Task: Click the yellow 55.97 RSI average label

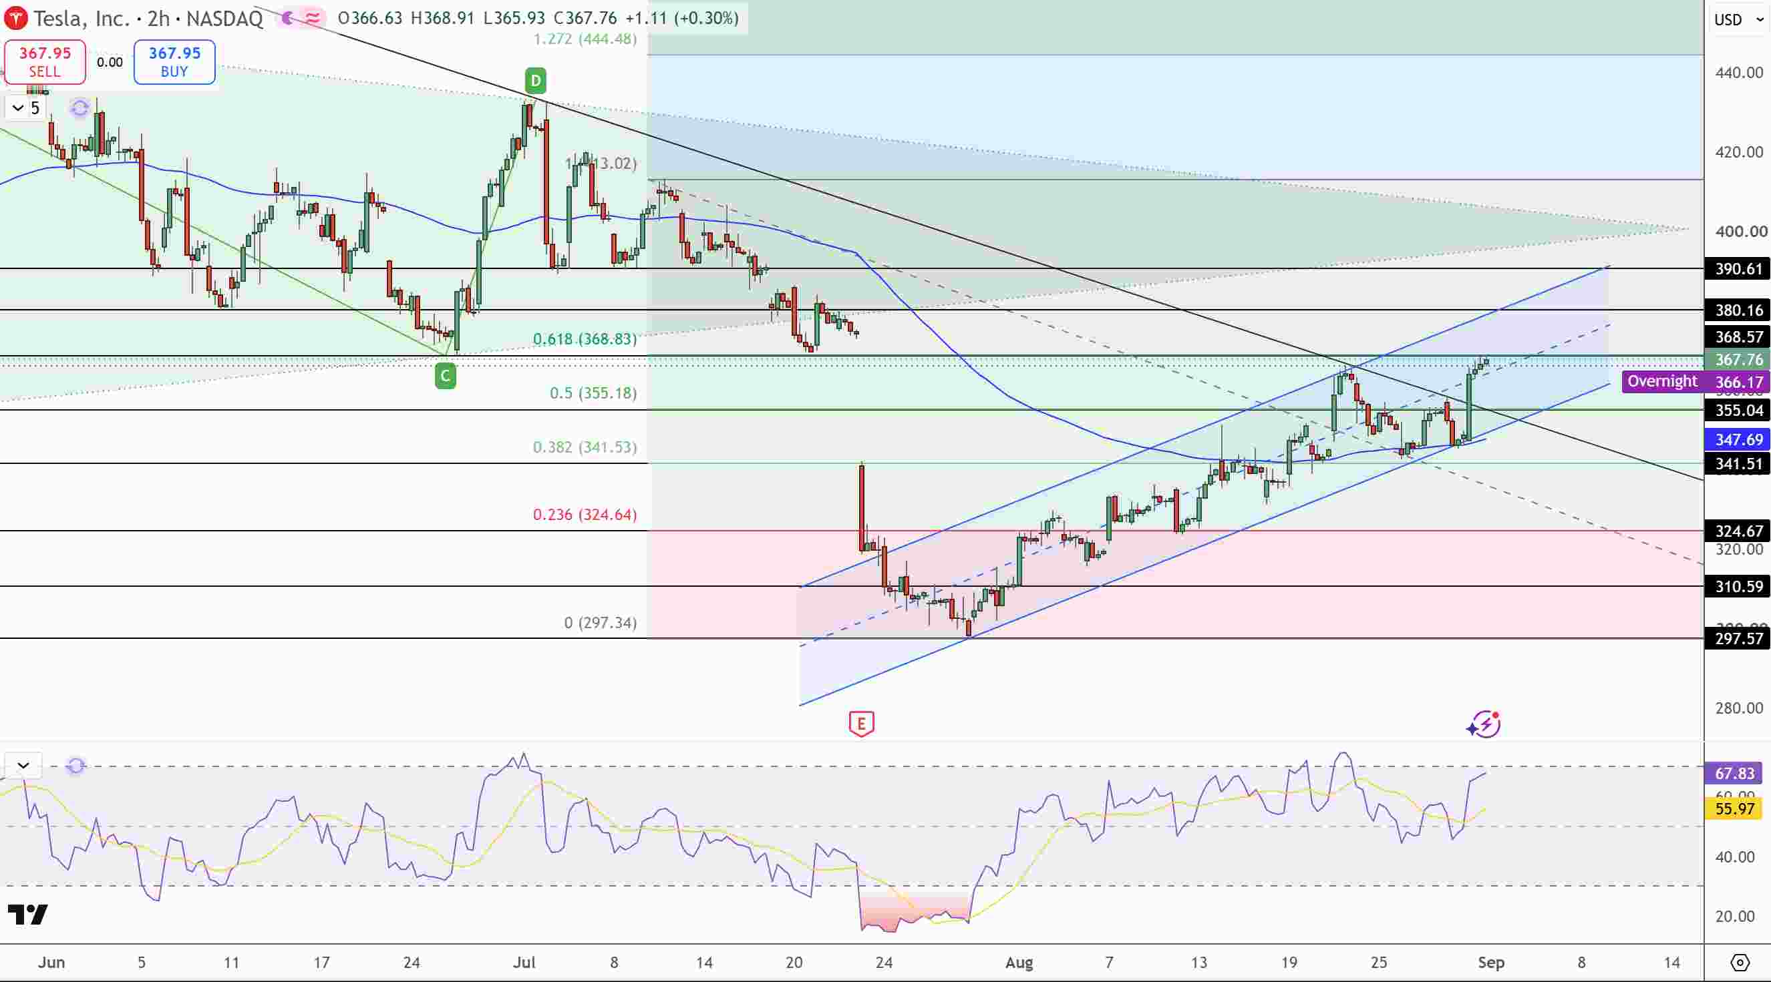Action: click(1734, 809)
